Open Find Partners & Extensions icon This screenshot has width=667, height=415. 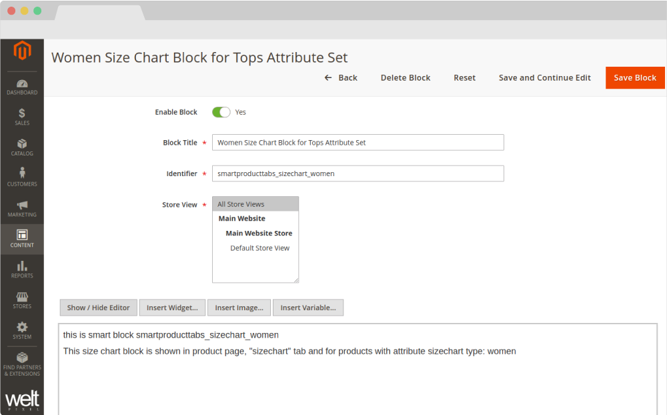[x=22, y=358]
